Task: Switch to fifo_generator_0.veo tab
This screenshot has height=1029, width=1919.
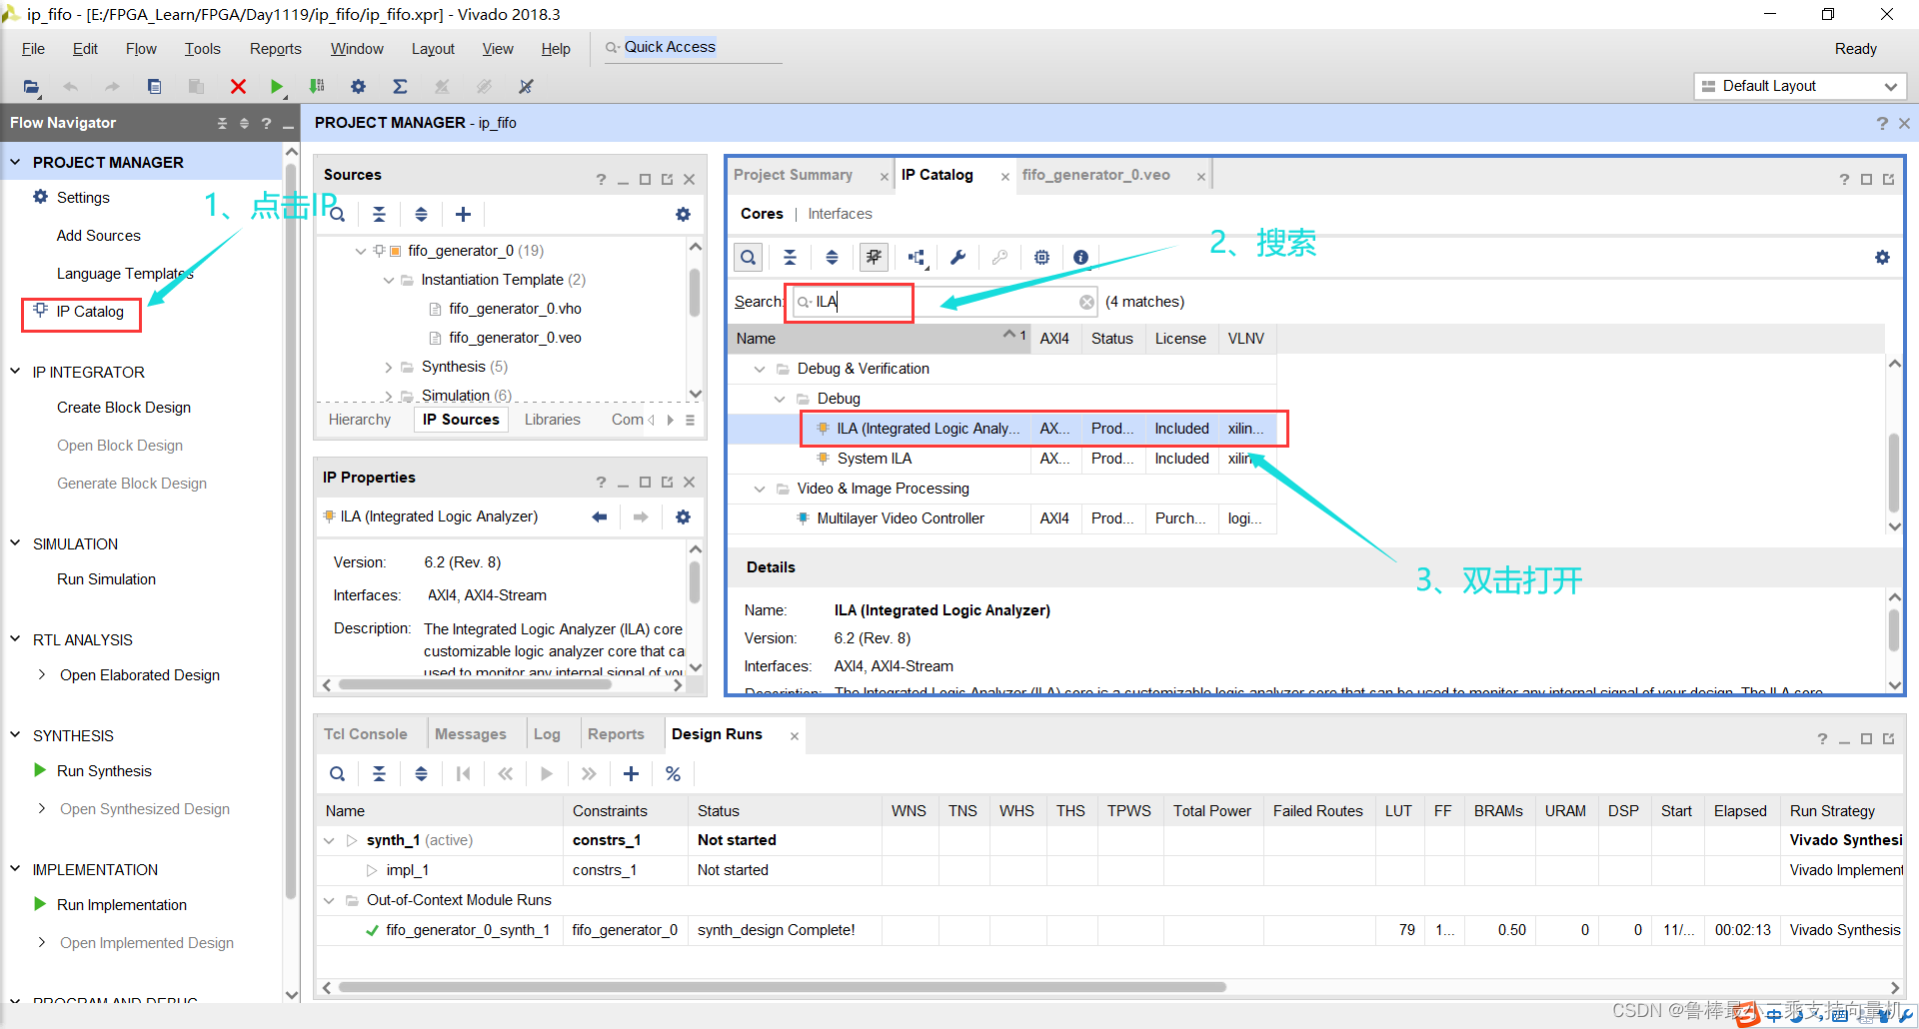Action: [x=1095, y=175]
